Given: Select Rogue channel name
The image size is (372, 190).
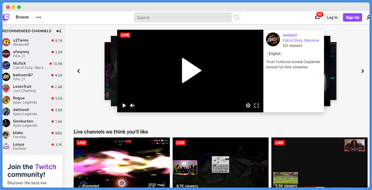Looking at the screenshot, I should (19, 98).
